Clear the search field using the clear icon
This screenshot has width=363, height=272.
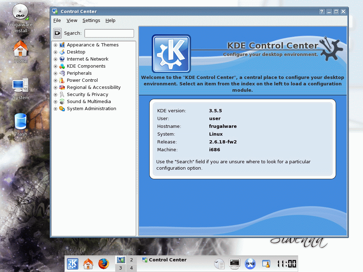coord(57,33)
